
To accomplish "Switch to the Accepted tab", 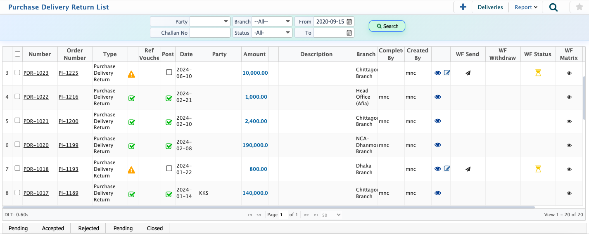I will point(53,228).
